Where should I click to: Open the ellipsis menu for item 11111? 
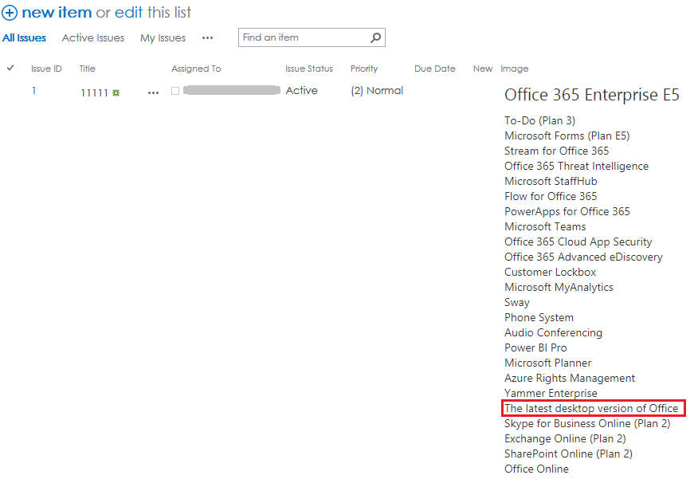click(x=153, y=93)
